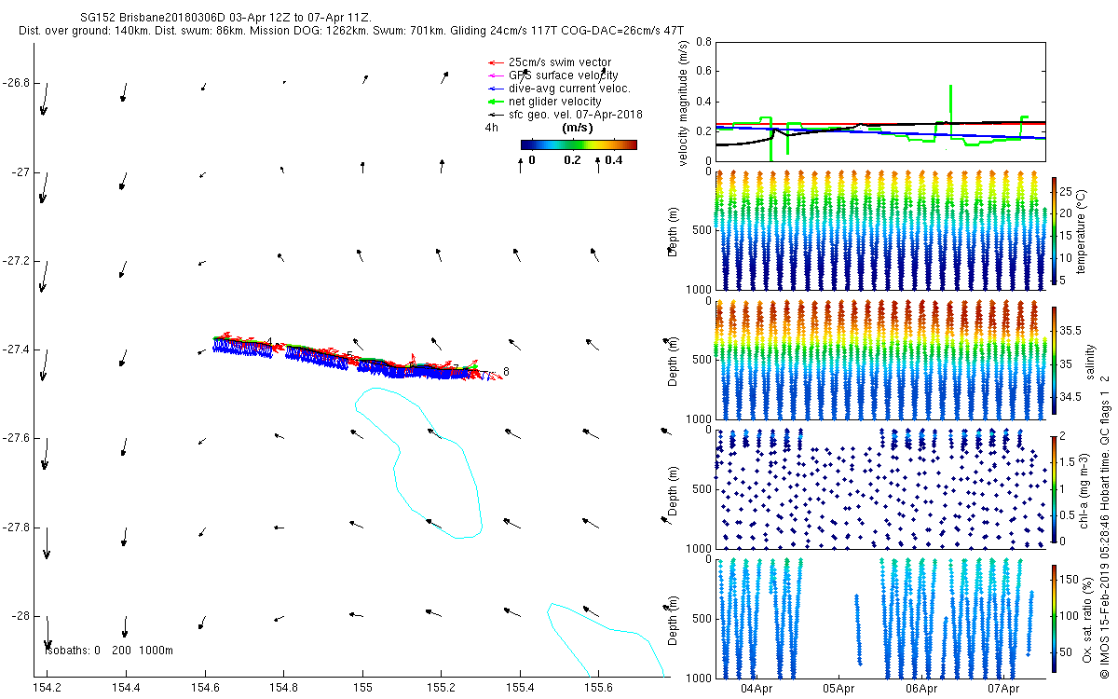
Task: Click the salinity colour bar
Action: point(1054,360)
